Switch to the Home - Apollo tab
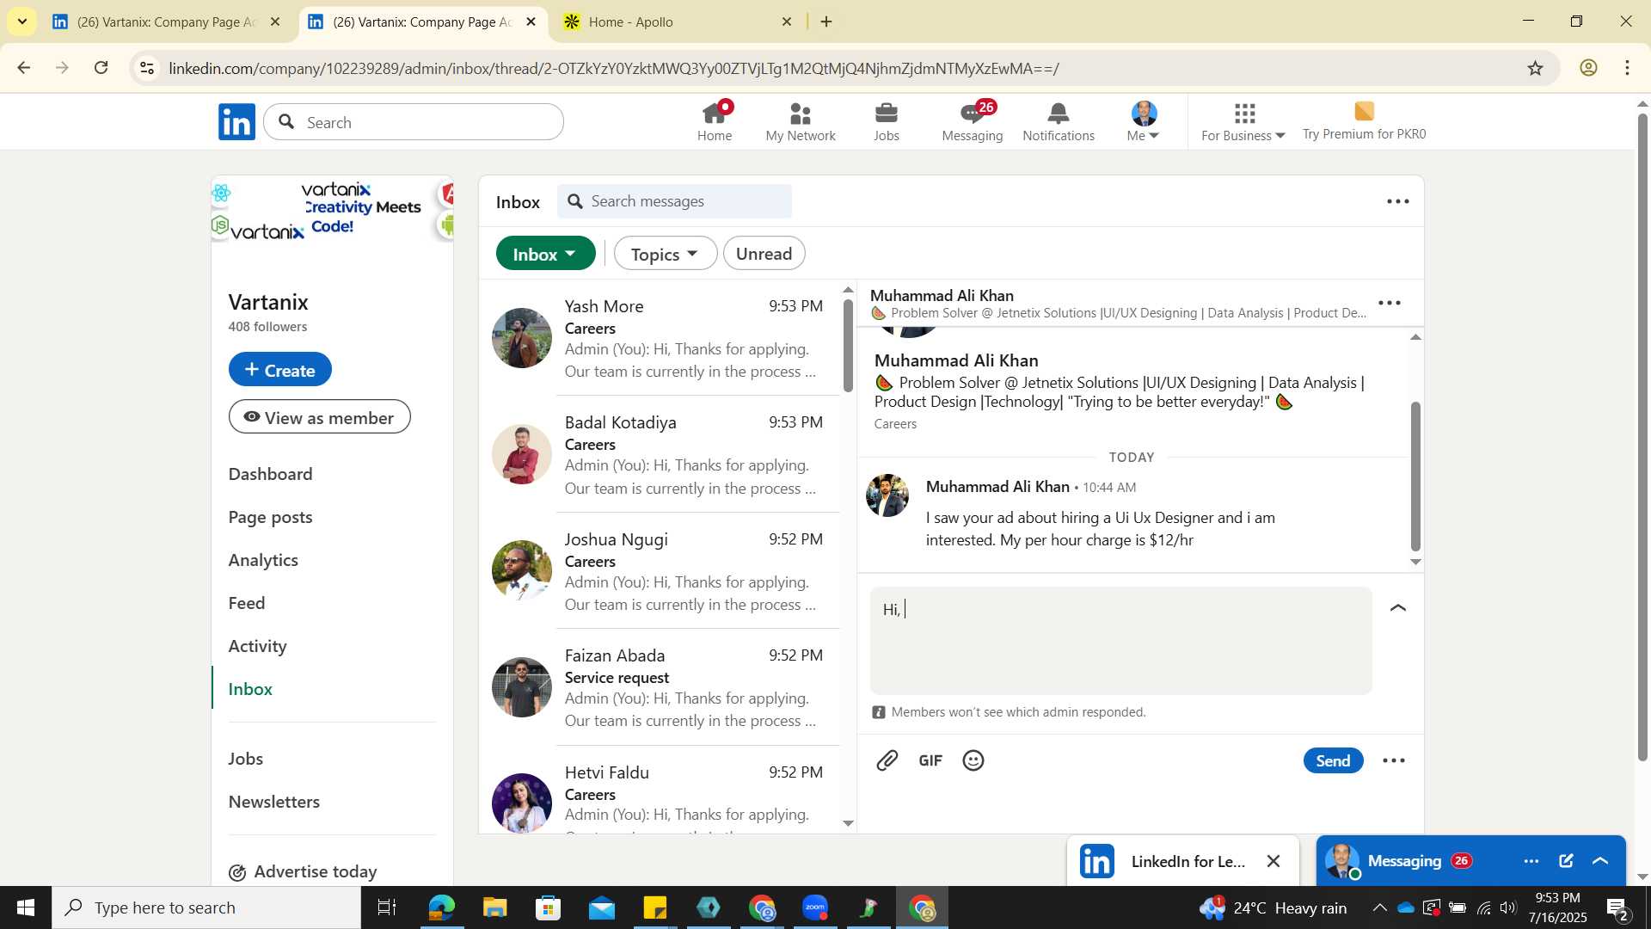The image size is (1651, 929). point(678,22)
